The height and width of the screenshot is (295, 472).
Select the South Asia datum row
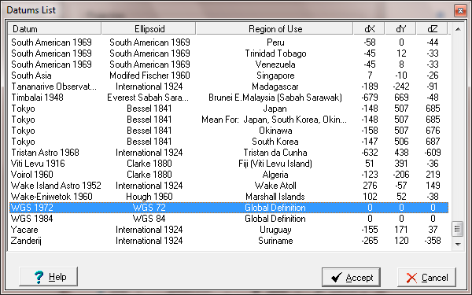[229, 76]
